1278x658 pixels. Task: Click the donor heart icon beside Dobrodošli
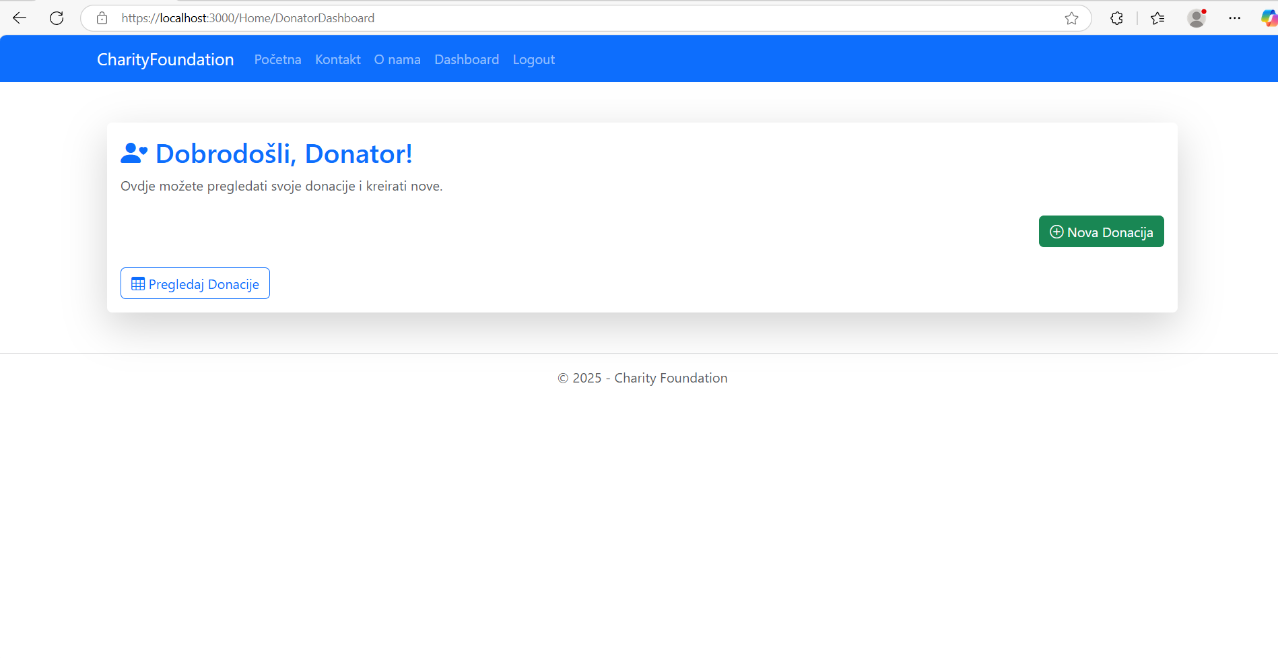[134, 154]
